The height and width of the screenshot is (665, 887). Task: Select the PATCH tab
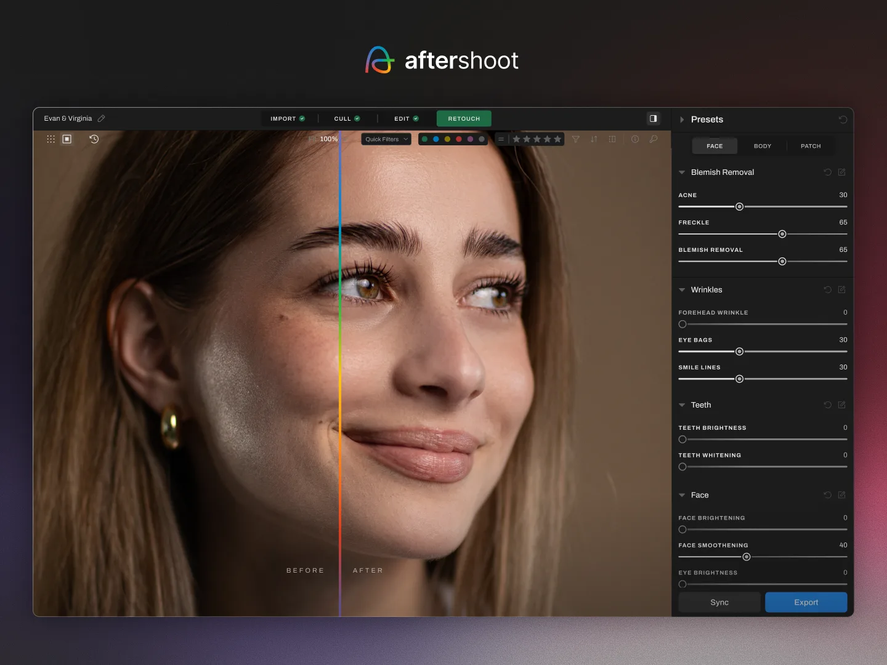(811, 146)
